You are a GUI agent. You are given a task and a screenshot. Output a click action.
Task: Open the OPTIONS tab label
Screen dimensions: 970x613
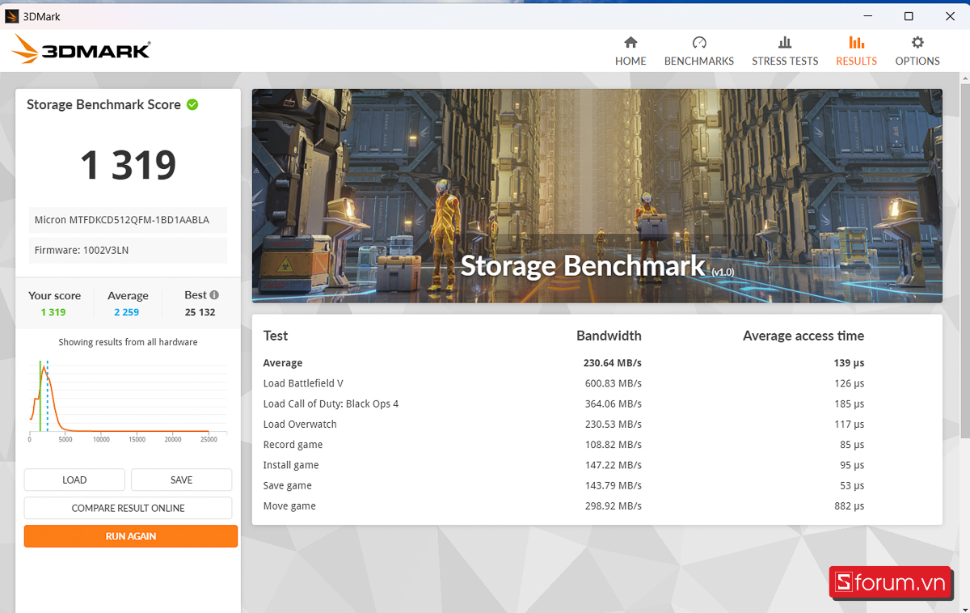[917, 61]
